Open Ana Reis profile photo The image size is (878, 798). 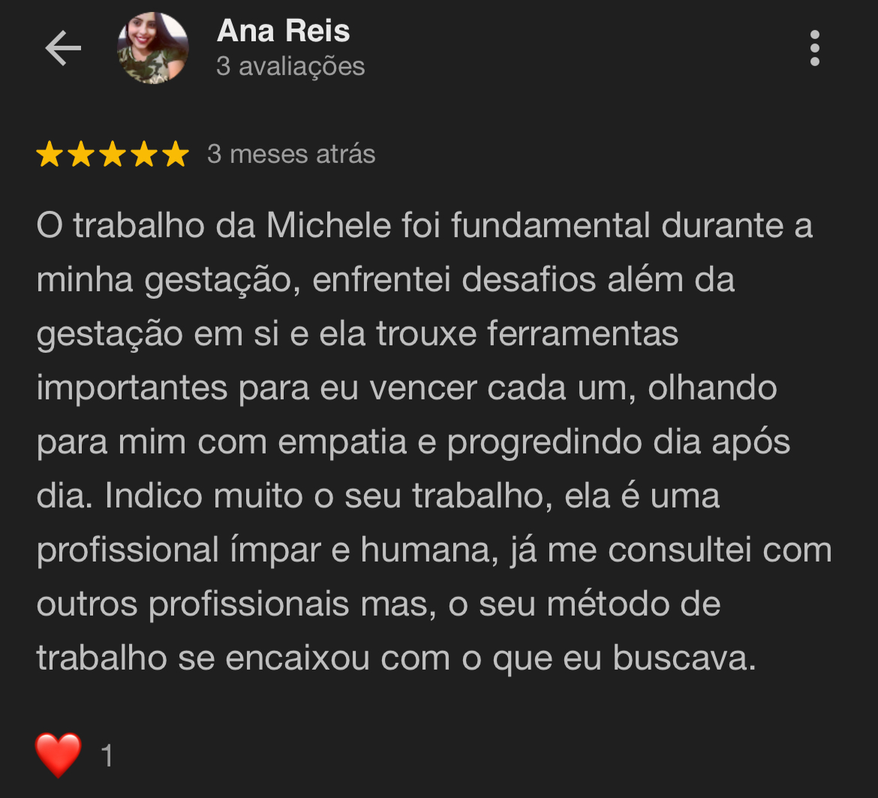coord(152,48)
